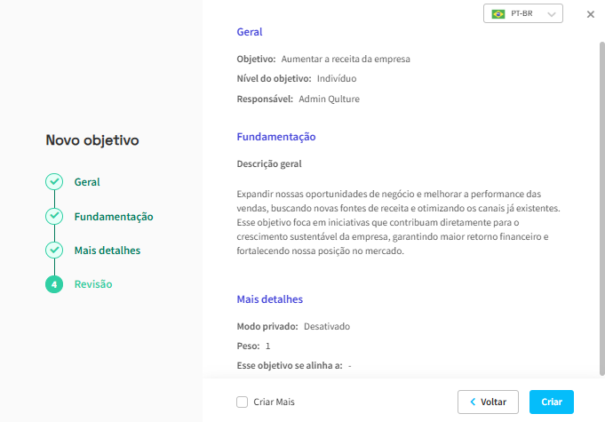
Task: Enable the Criar Mais checkbox
Action: tap(242, 402)
